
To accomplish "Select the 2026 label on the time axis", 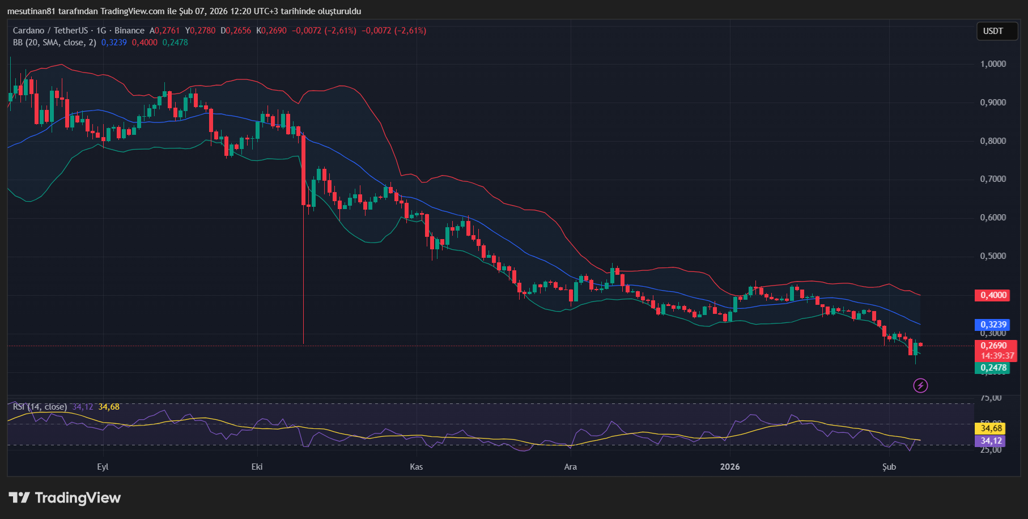I will coord(729,467).
